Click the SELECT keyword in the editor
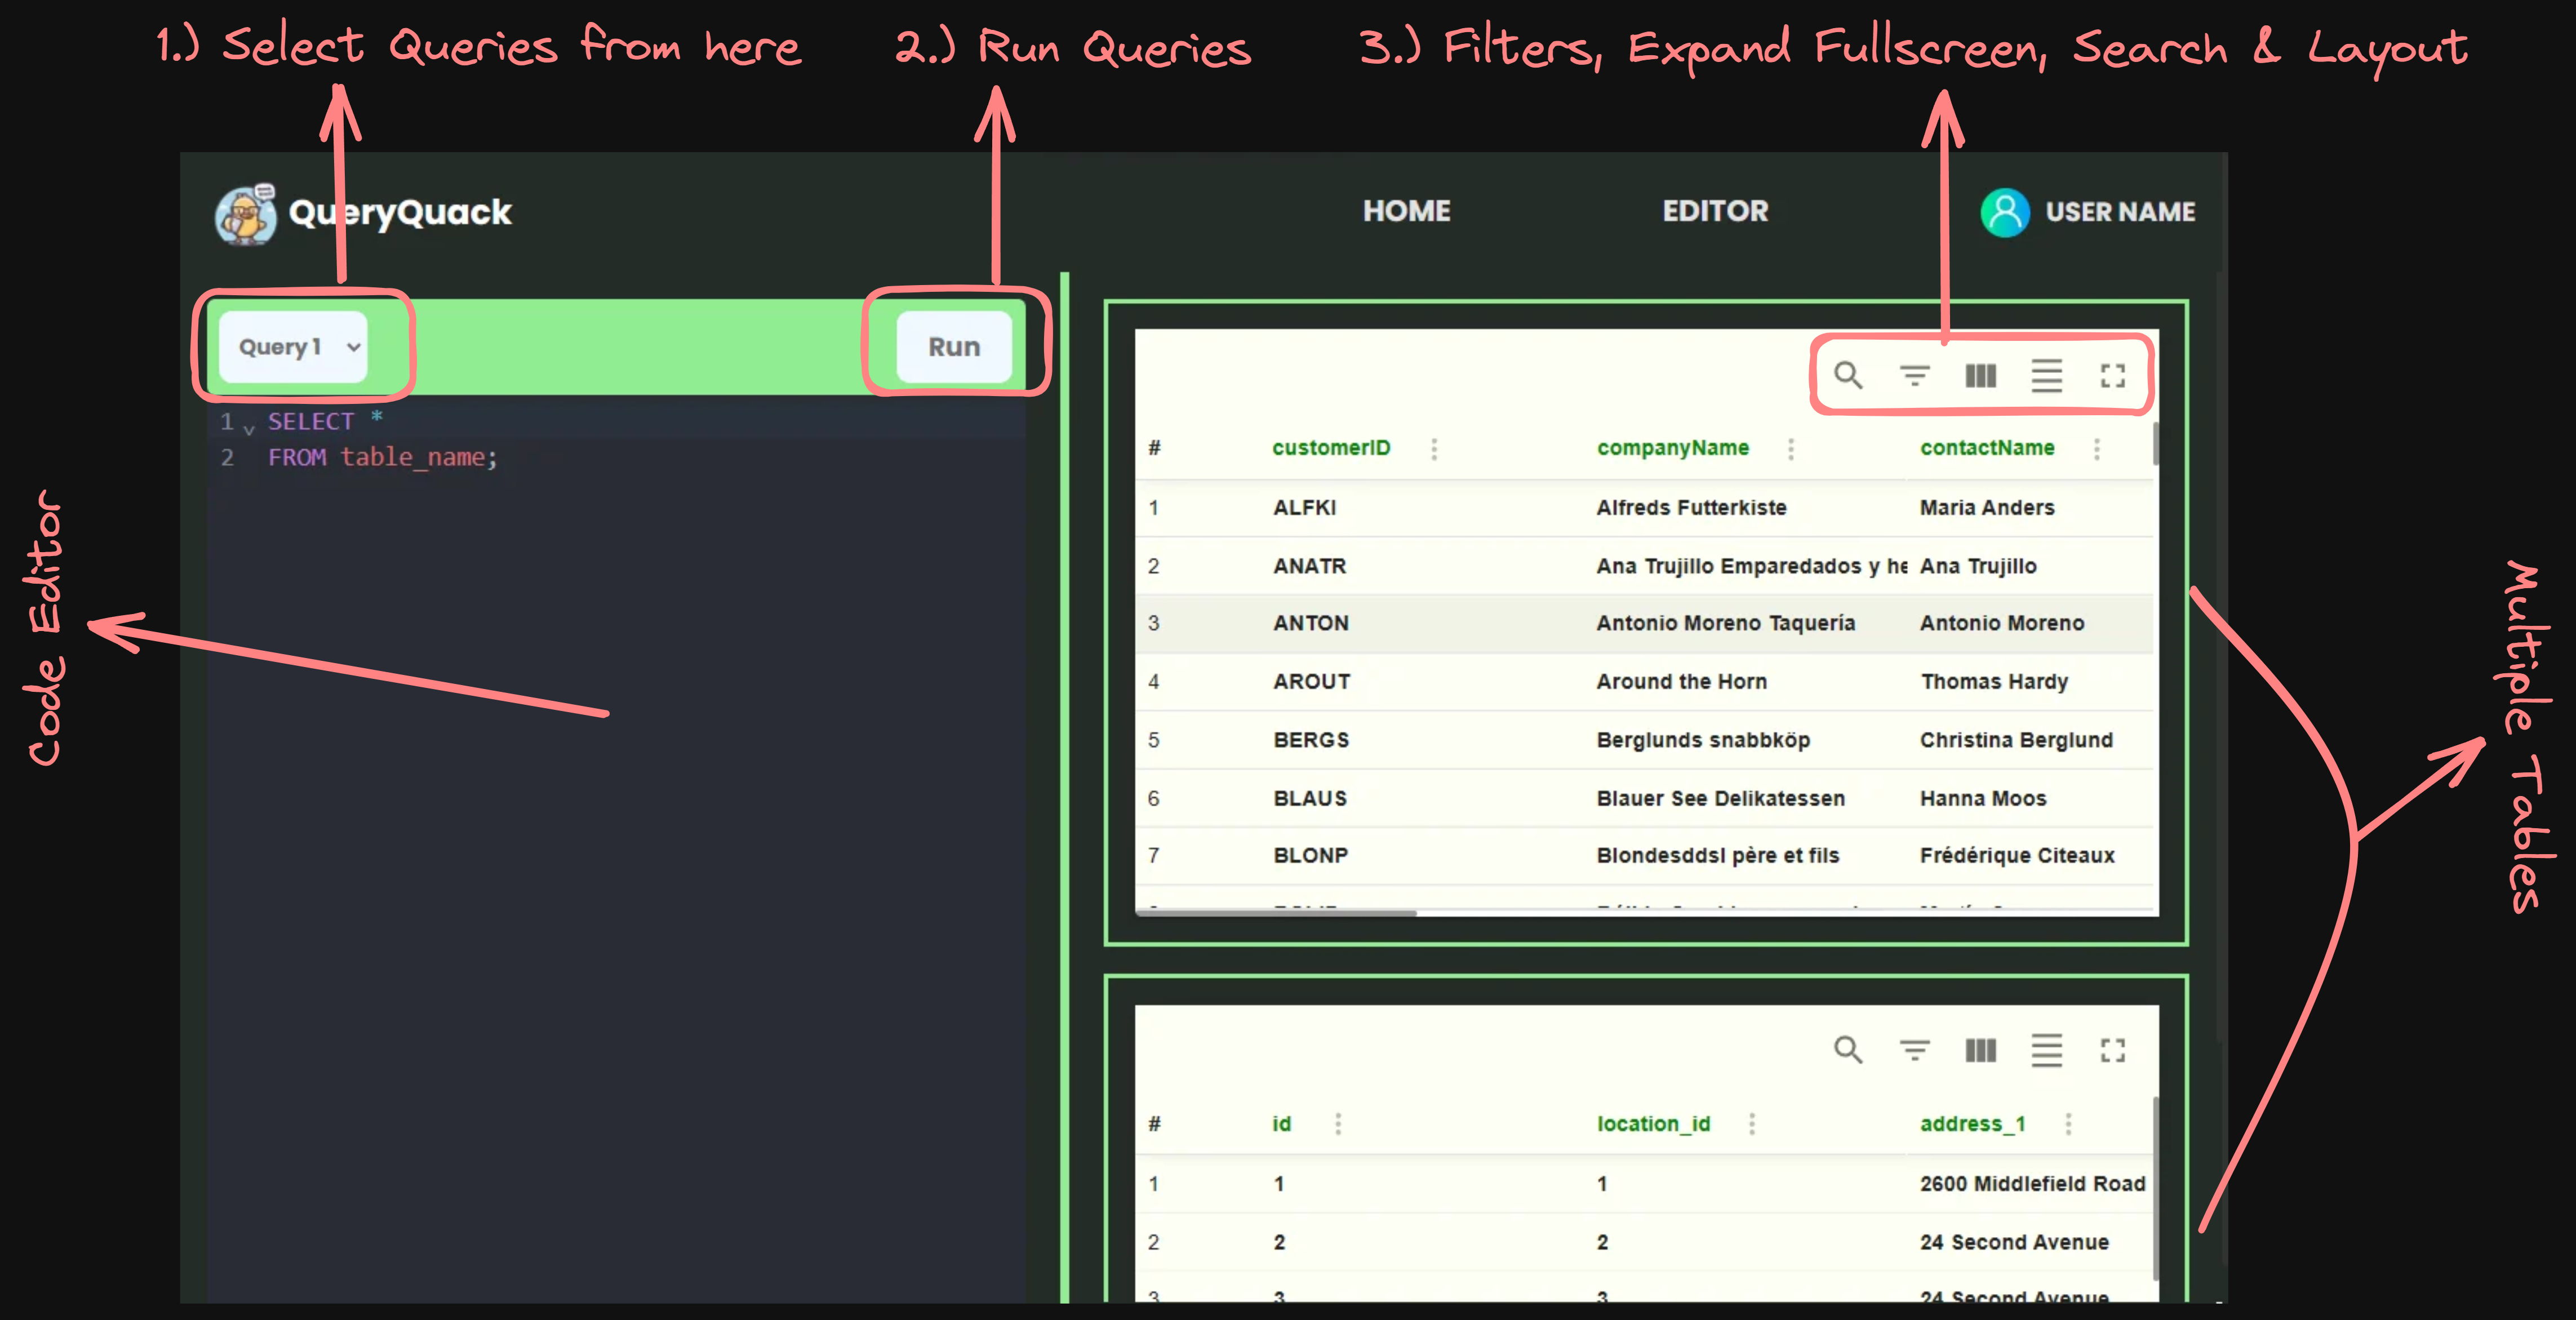This screenshot has width=2576, height=1320. point(310,421)
